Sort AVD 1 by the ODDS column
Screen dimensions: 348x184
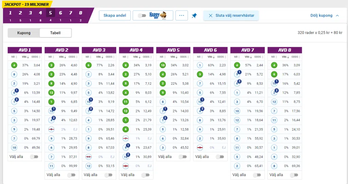pos(35,57)
